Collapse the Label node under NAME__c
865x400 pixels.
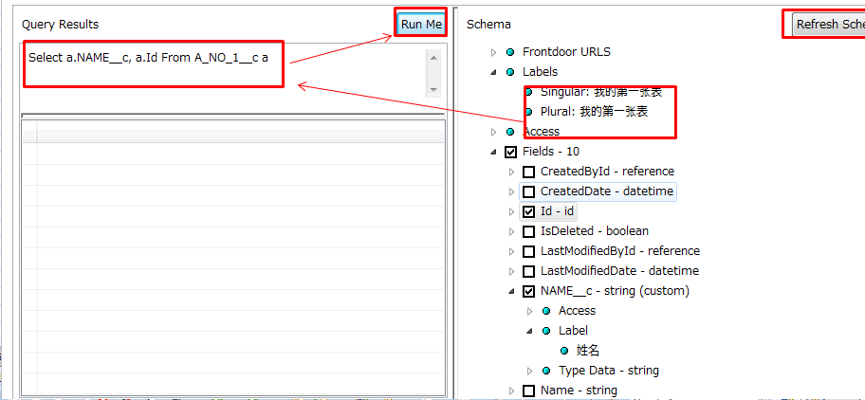(529, 331)
